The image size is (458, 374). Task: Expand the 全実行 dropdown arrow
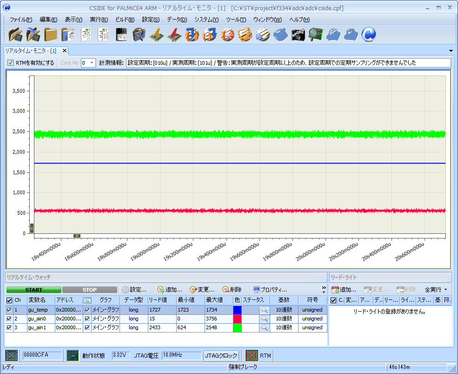446,290
